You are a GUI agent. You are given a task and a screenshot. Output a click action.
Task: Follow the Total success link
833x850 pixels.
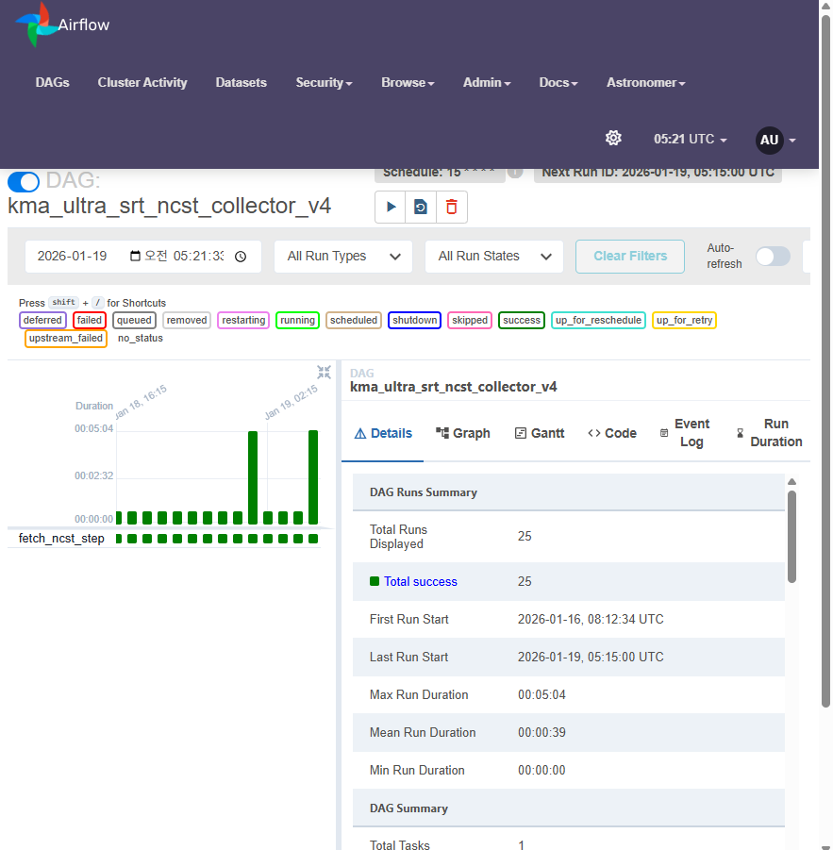pos(420,582)
